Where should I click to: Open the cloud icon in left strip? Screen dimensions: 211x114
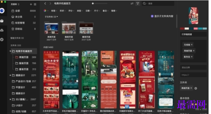[2, 30]
